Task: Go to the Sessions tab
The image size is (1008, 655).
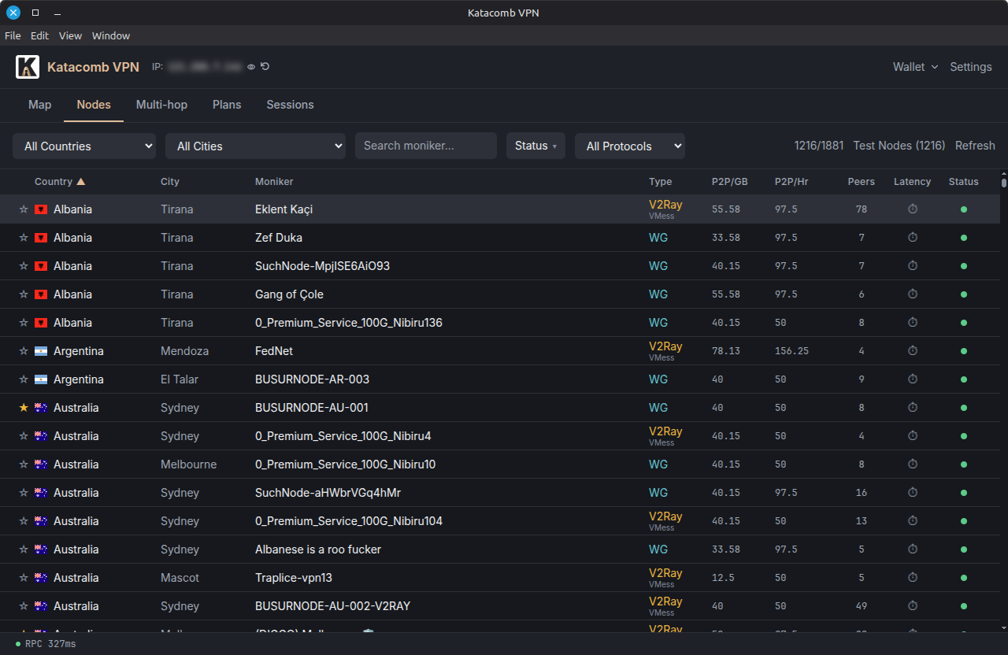Action: tap(290, 105)
